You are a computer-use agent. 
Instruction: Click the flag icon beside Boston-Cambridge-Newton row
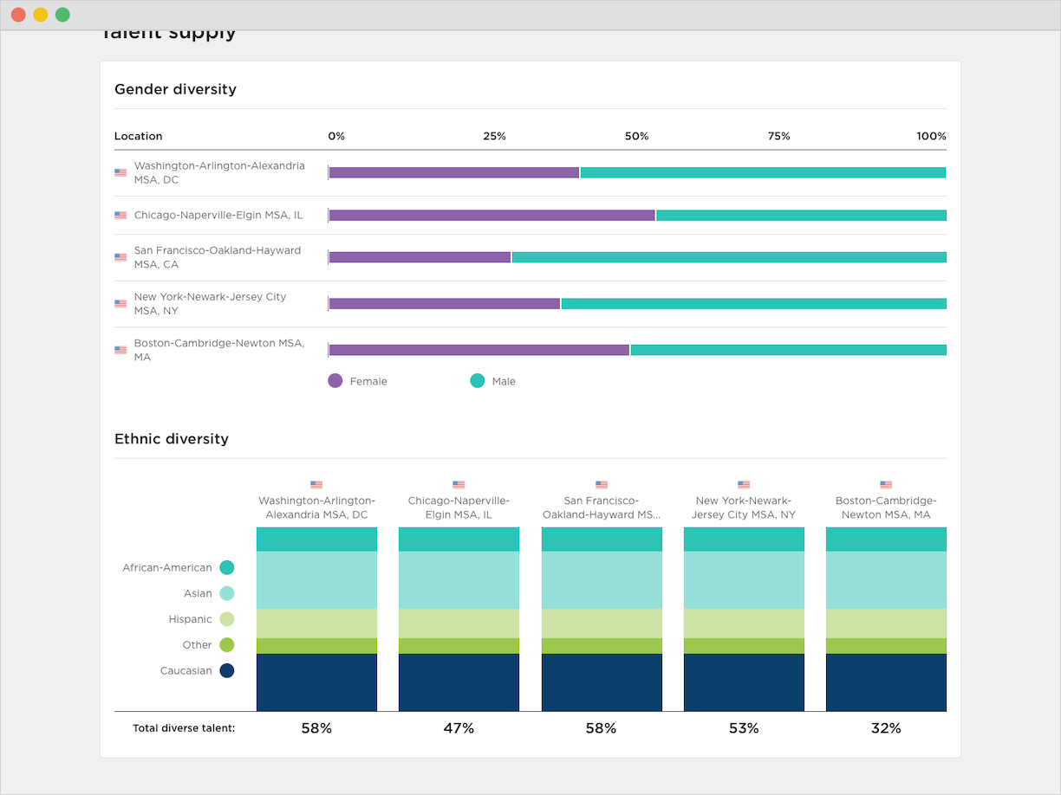point(120,350)
